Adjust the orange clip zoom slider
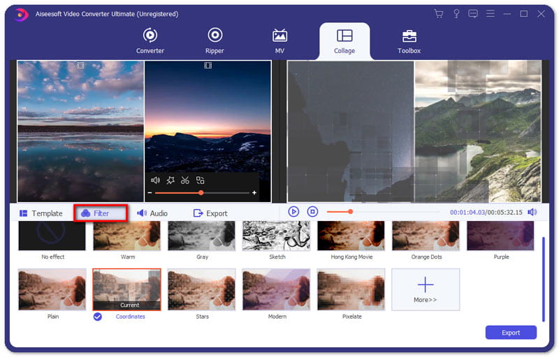 [202, 192]
